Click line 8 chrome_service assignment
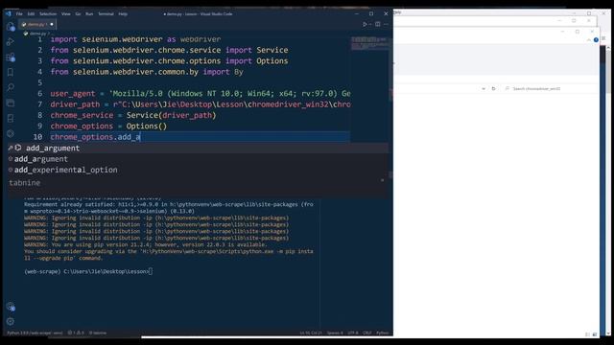 [133, 115]
